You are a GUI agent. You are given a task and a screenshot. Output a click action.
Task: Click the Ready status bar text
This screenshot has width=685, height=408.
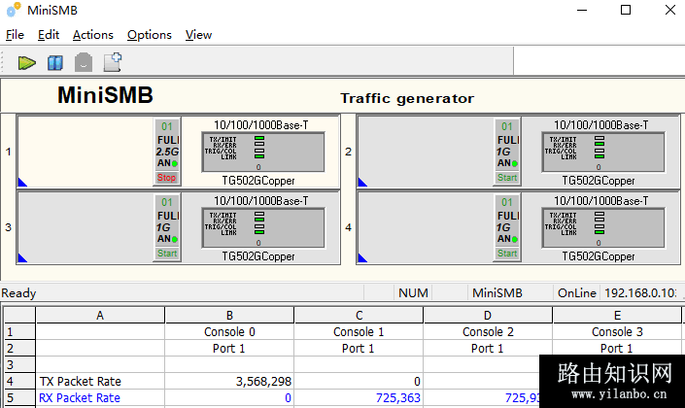coord(18,293)
